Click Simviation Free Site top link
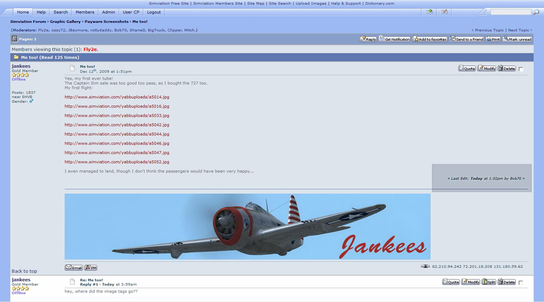This screenshot has height=302, width=544. pos(168,4)
